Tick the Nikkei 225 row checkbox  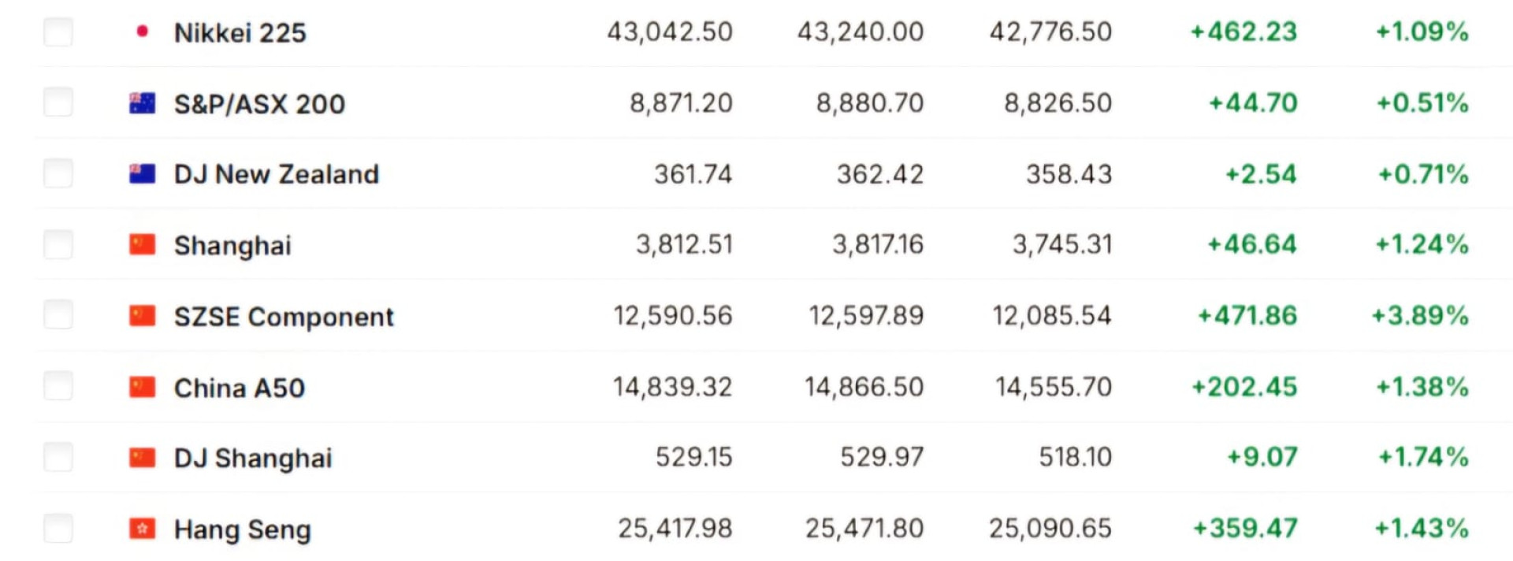click(58, 32)
